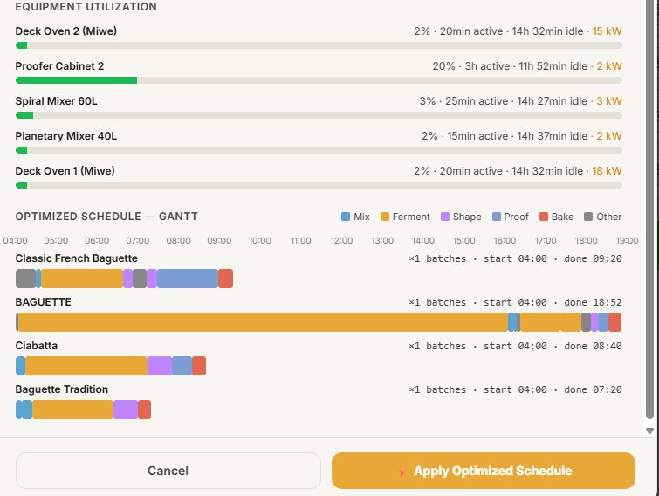Select the Ciabatta proof segment
Image resolution: width=659 pixels, height=496 pixels.
(182, 366)
